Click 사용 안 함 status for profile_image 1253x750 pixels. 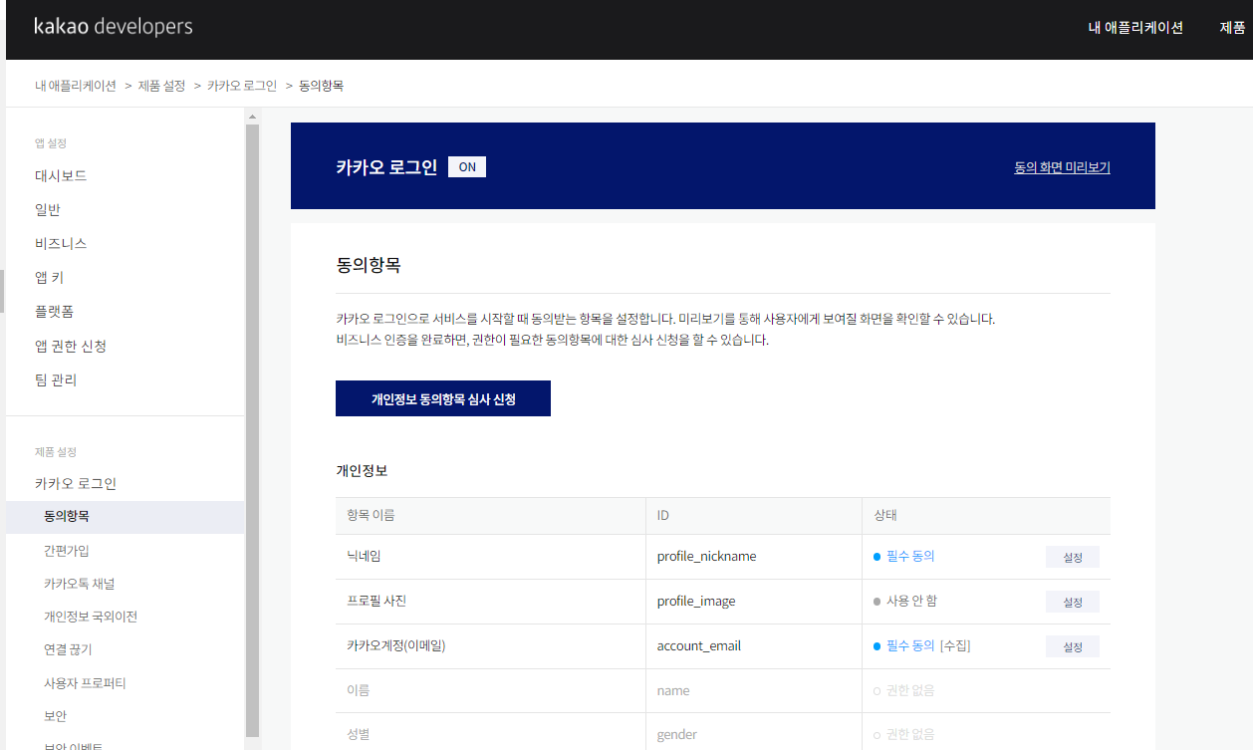click(904, 601)
